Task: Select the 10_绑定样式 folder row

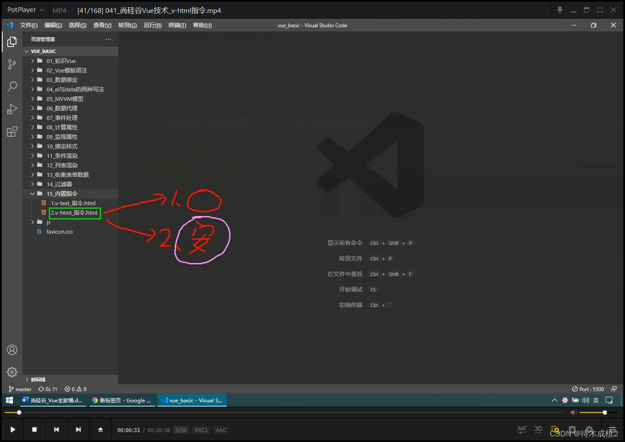Action: (70, 146)
